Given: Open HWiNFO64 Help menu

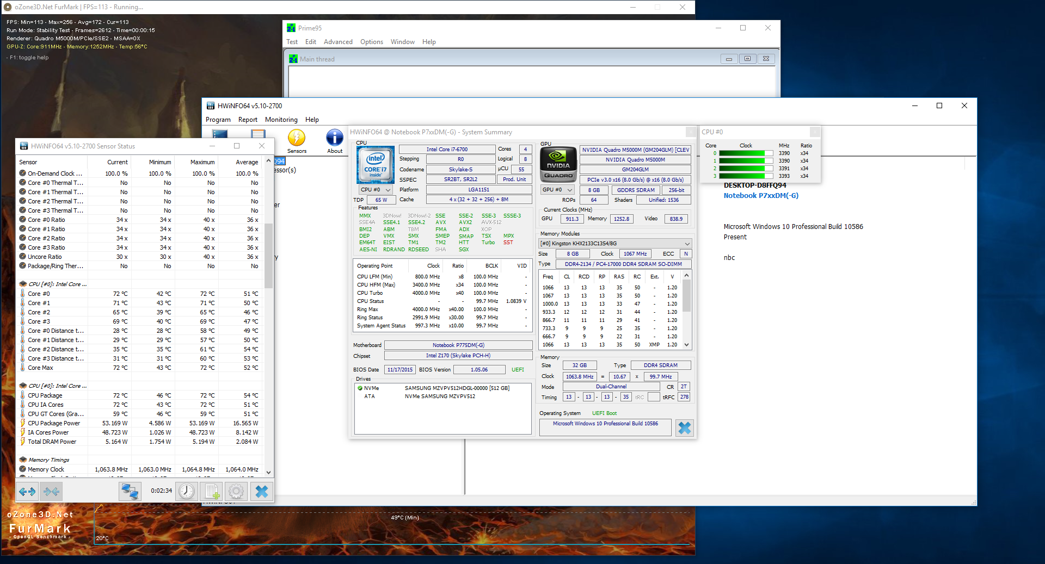Looking at the screenshot, I should point(312,120).
